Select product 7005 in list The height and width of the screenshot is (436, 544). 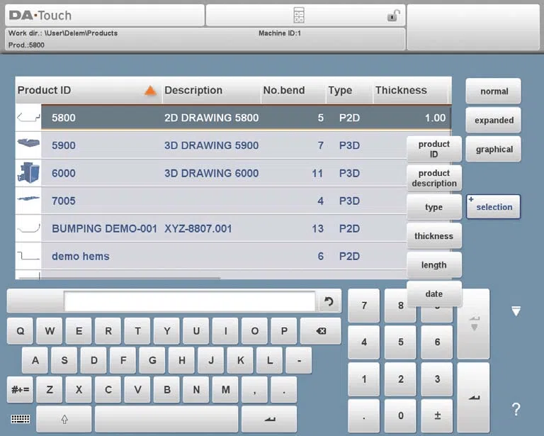click(64, 201)
